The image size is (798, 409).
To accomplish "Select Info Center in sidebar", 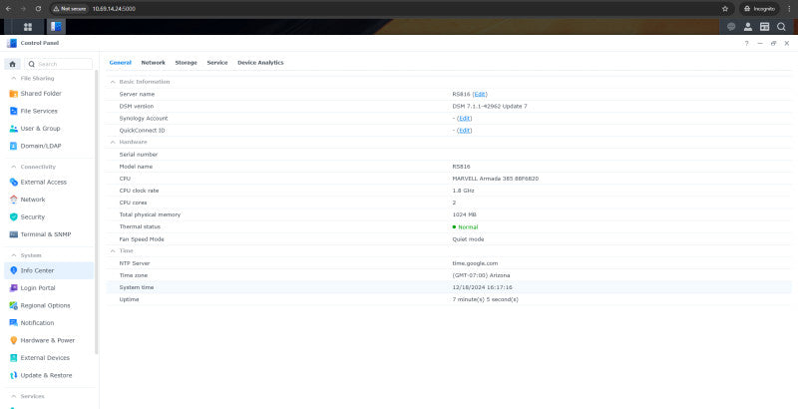I will (49, 270).
